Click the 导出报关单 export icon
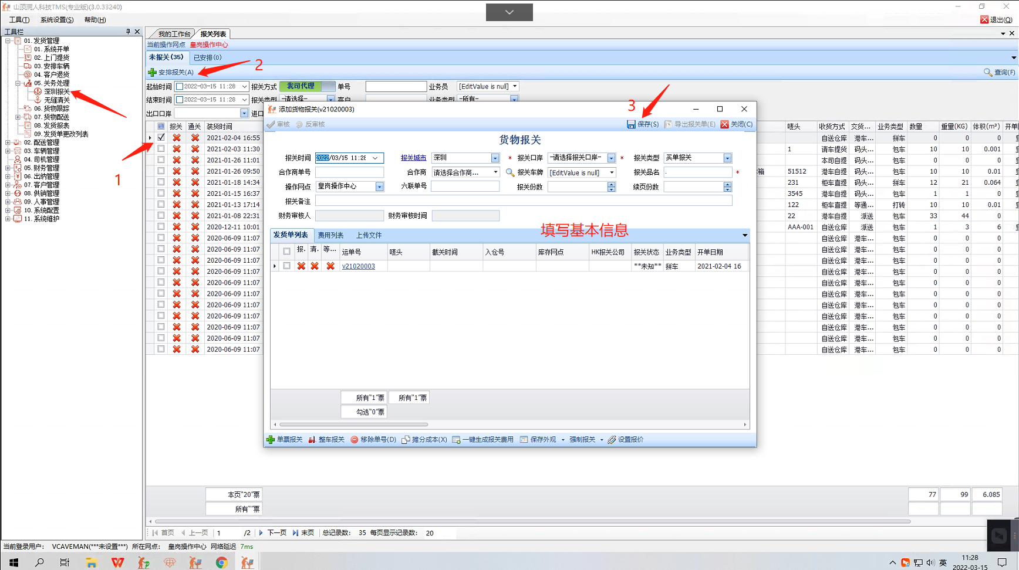The image size is (1019, 570). (x=668, y=124)
